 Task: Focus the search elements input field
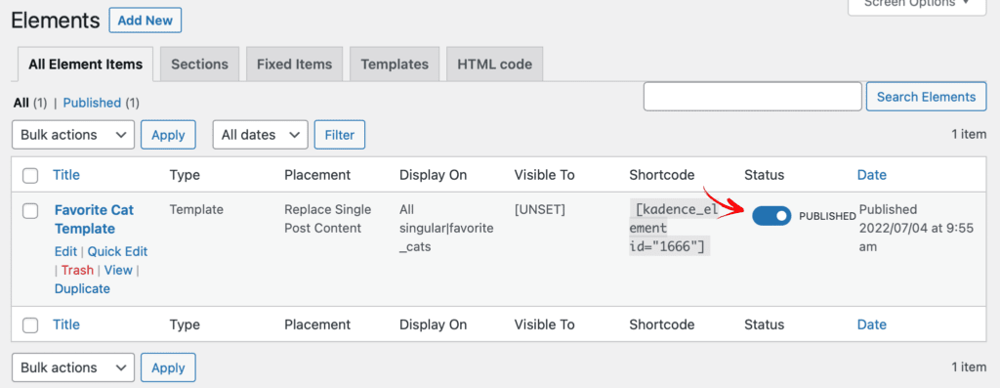753,97
